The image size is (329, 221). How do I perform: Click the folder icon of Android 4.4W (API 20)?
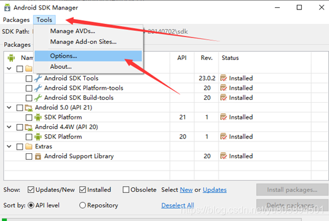pyautogui.click(x=29, y=127)
